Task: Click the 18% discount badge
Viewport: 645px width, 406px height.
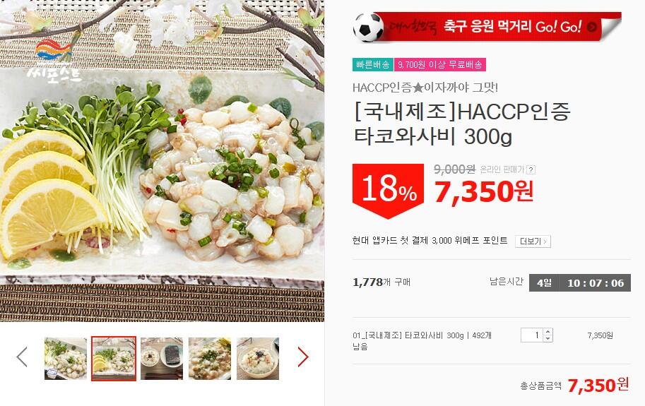Action: [388, 191]
